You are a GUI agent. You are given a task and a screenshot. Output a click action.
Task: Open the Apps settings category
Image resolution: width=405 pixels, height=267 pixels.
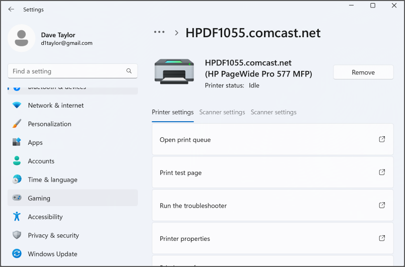pyautogui.click(x=73, y=142)
